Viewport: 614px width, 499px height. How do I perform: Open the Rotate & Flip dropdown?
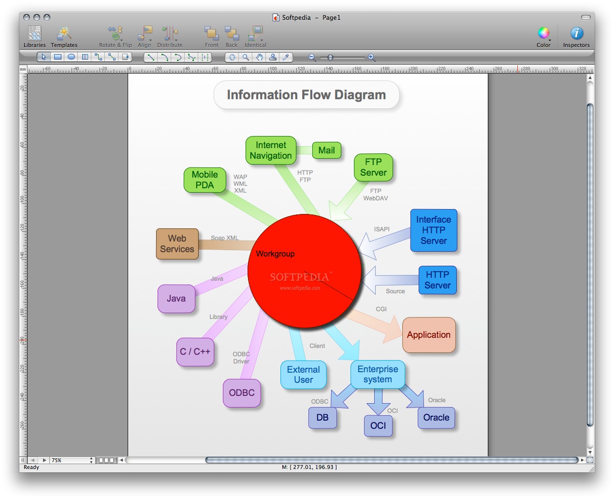(x=115, y=37)
